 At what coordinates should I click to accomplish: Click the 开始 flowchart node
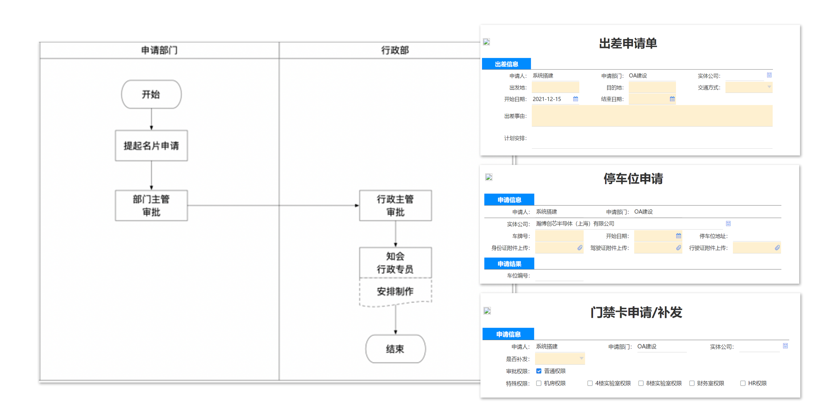coord(151,94)
